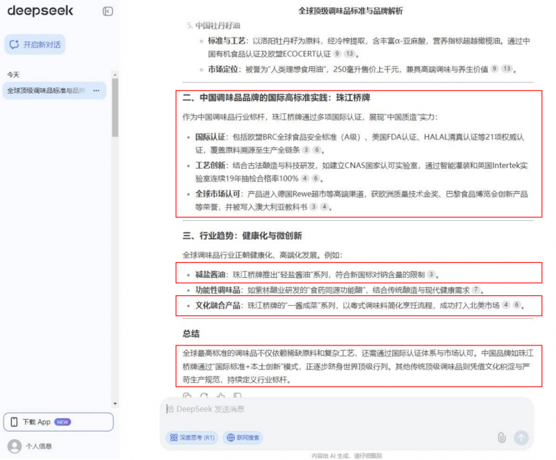Click the bold label 标准与工艺
556x460 pixels.
227,41
